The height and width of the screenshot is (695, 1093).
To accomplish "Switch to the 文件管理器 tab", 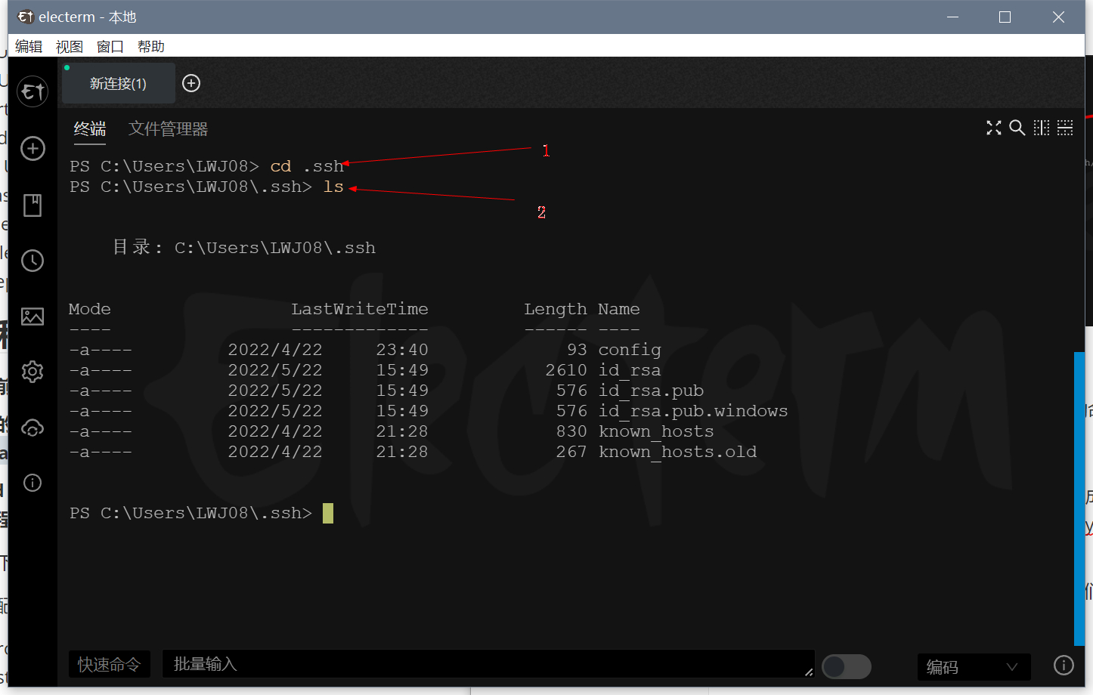I will pos(168,129).
